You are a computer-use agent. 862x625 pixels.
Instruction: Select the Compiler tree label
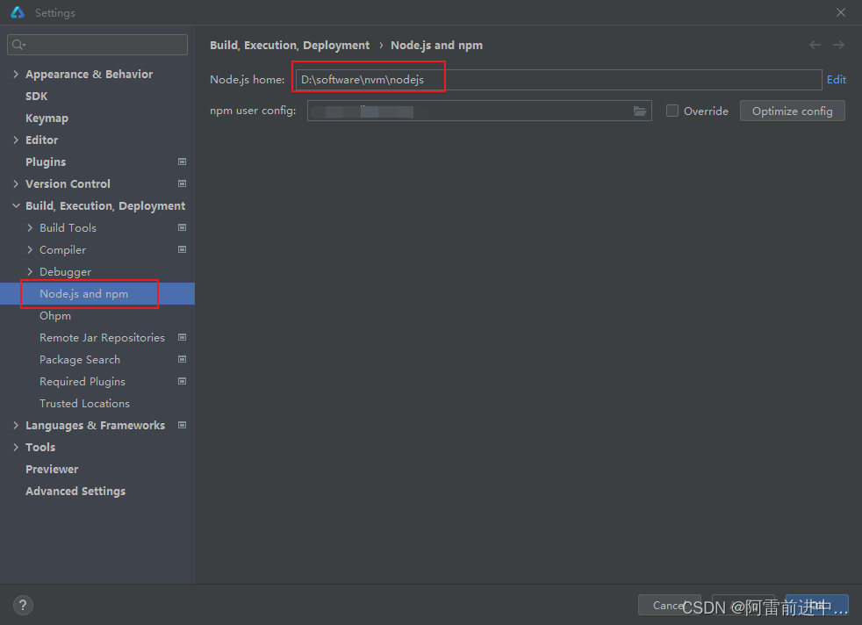click(x=62, y=250)
